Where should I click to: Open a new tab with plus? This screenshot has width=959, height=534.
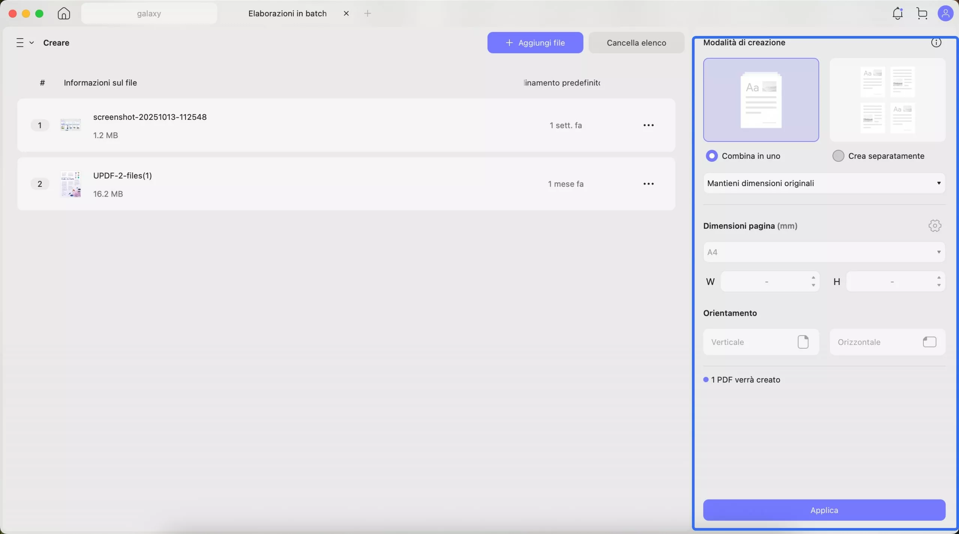pyautogui.click(x=367, y=13)
